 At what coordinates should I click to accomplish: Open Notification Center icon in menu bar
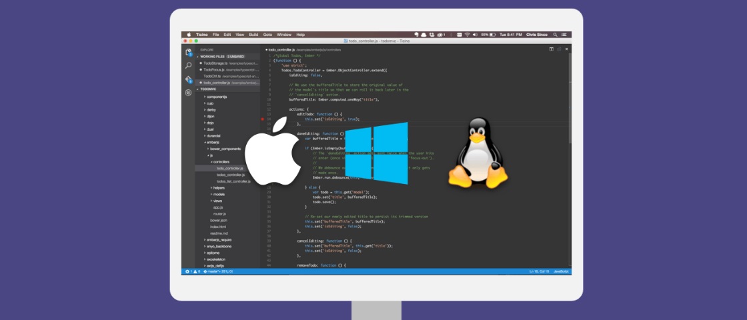(x=564, y=35)
